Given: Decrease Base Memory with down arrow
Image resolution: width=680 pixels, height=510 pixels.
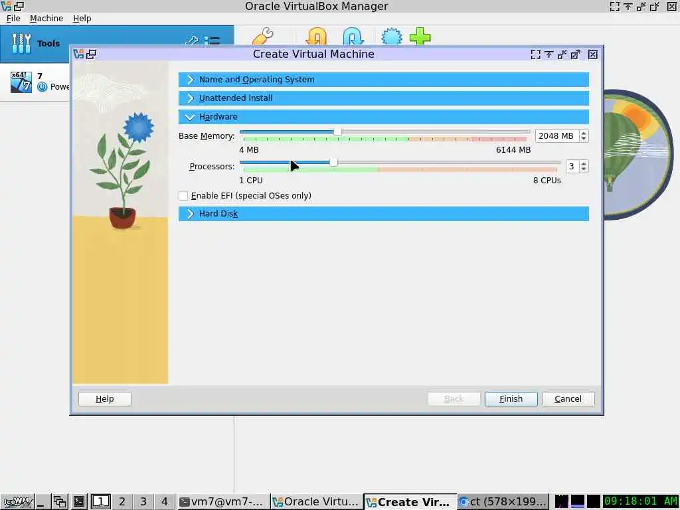Looking at the screenshot, I should 584,139.
